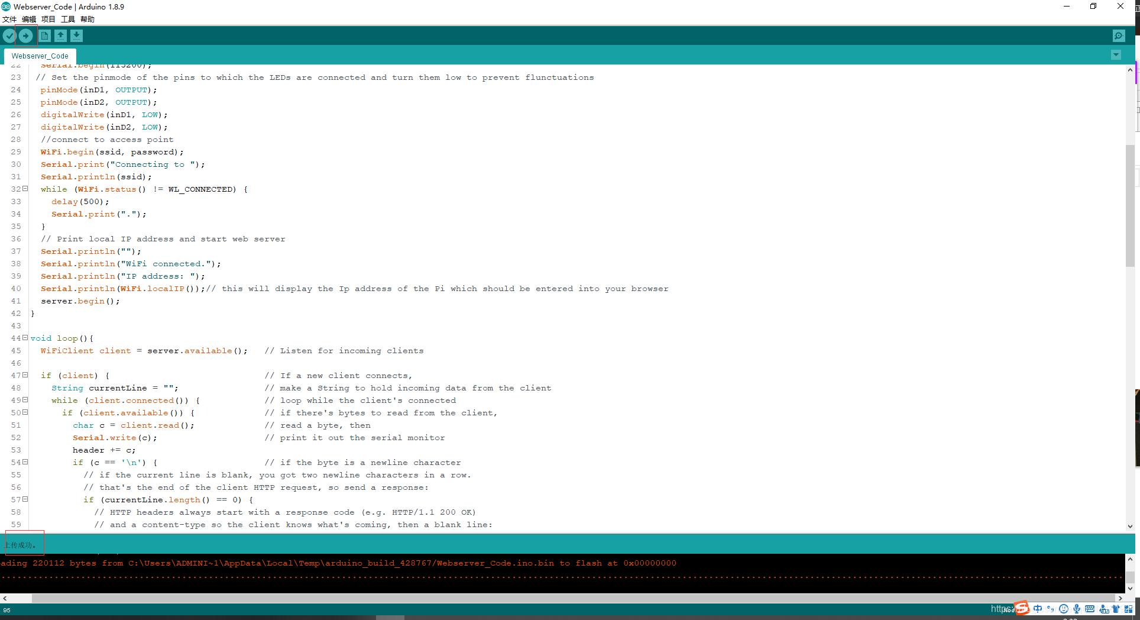Open the tab options dropdown arrow
The width and height of the screenshot is (1140, 620).
pos(1116,55)
